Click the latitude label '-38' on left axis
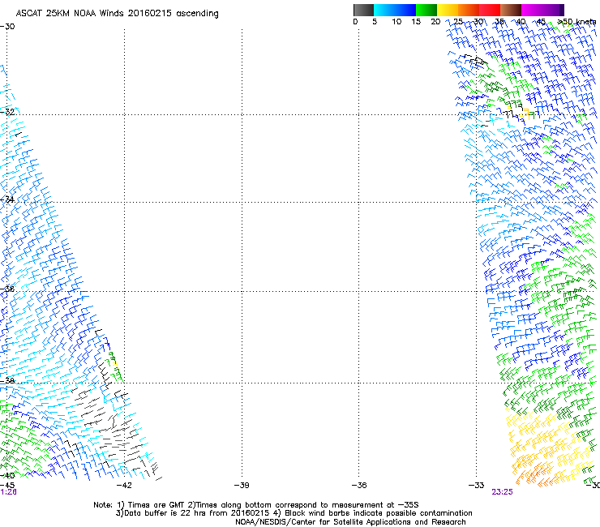 pos(7,381)
